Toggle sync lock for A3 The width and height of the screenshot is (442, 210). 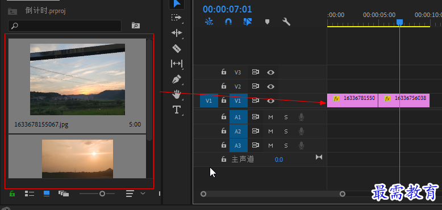point(256,145)
